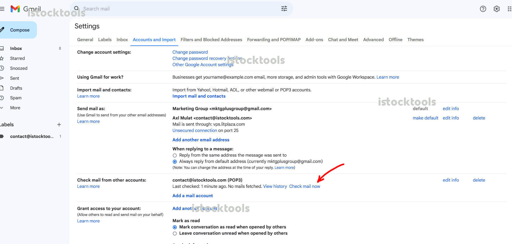
Task: Open the Sent folder label
Action: [x=14, y=78]
